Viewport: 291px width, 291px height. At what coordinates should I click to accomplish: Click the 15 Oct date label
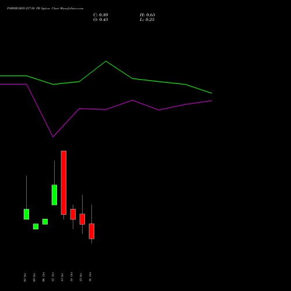81,277
